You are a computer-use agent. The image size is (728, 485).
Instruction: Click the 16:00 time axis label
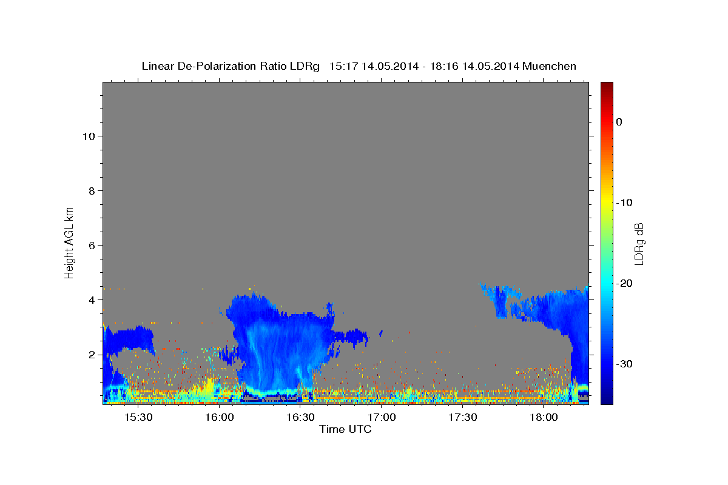pyautogui.click(x=219, y=418)
